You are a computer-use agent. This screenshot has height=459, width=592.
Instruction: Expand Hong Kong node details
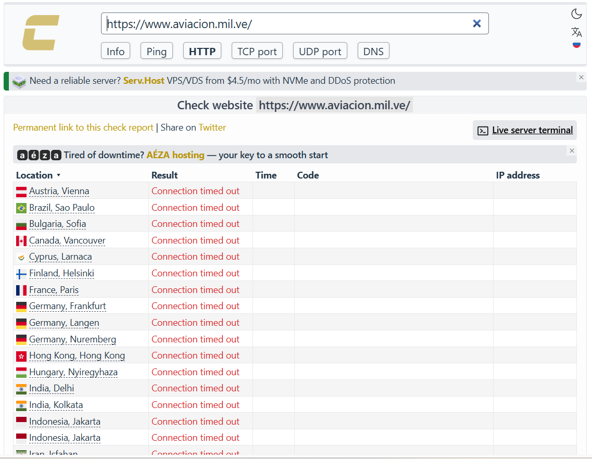pos(77,355)
